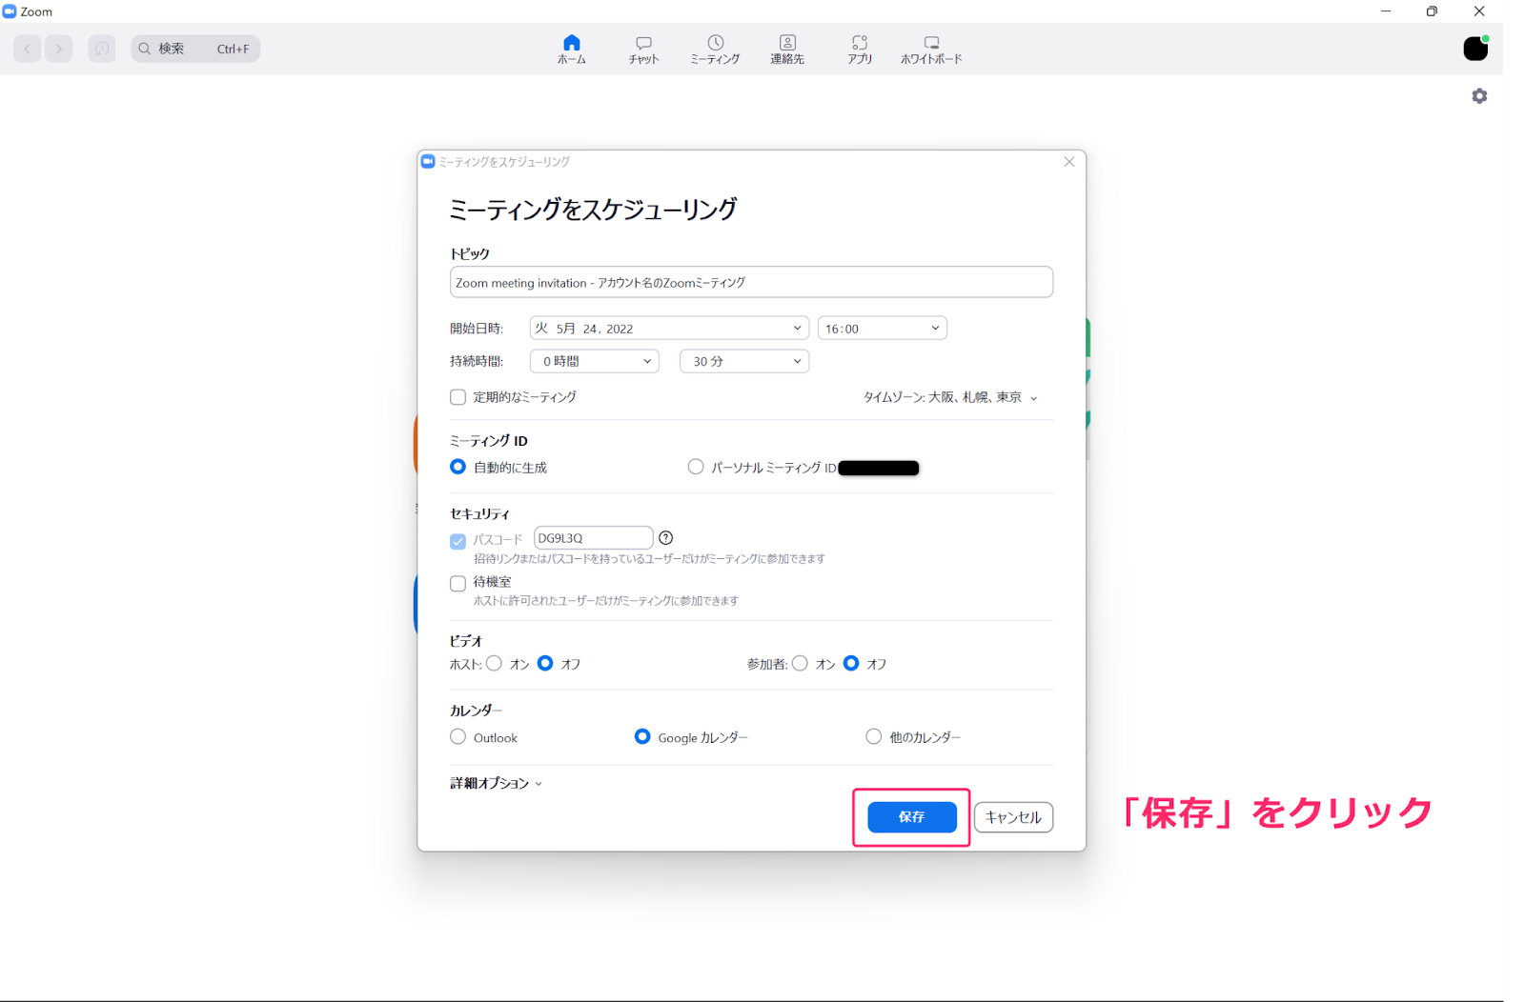Click the Cancel button
Screen dimensions: 1525x1002
(x=1013, y=817)
